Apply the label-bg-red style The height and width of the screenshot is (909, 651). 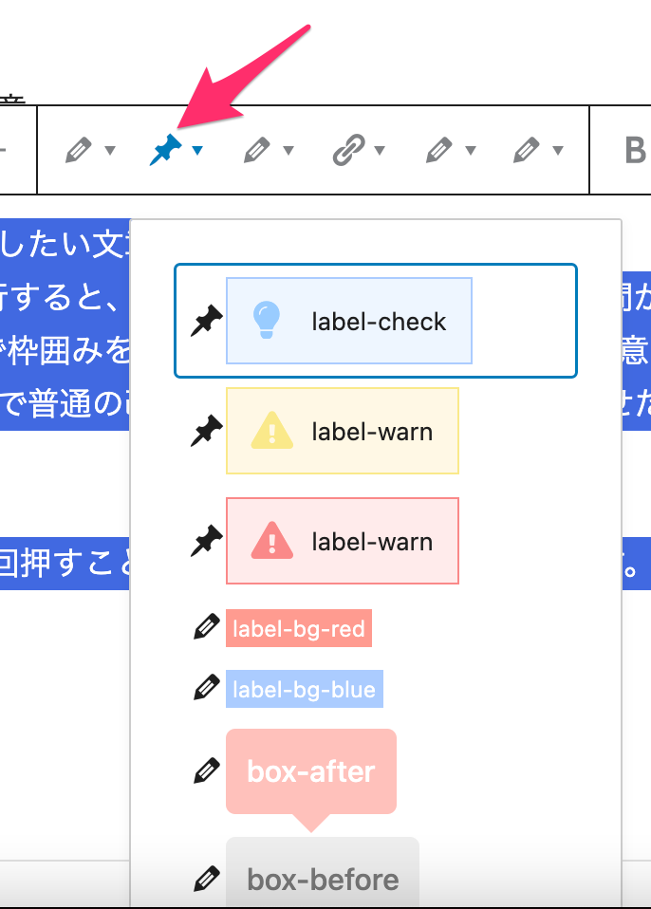pos(298,628)
